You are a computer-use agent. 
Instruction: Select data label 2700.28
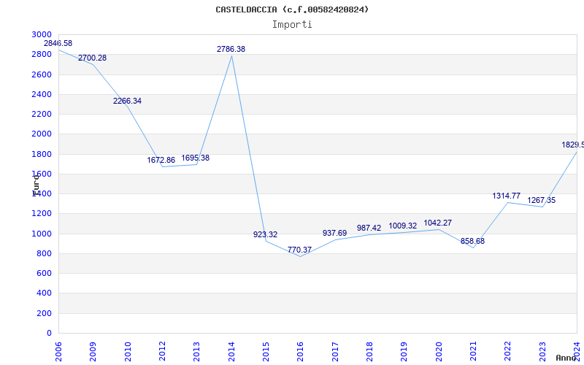click(x=93, y=58)
